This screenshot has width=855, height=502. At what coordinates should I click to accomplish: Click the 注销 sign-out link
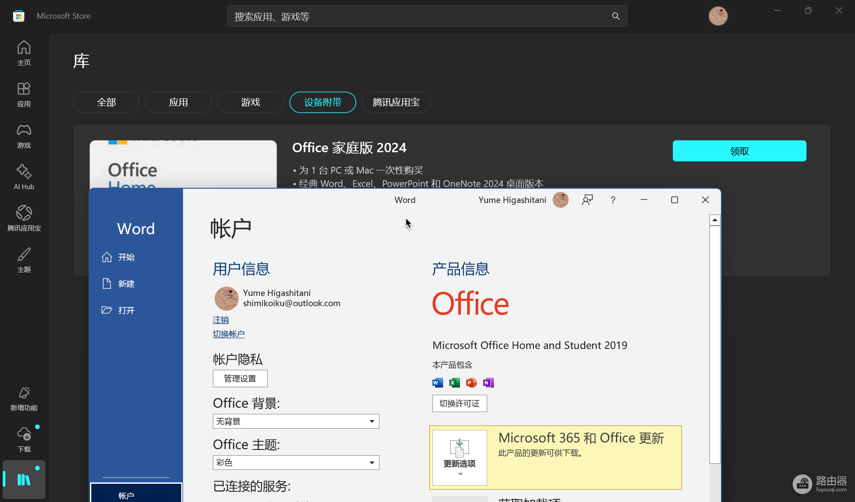tap(221, 320)
